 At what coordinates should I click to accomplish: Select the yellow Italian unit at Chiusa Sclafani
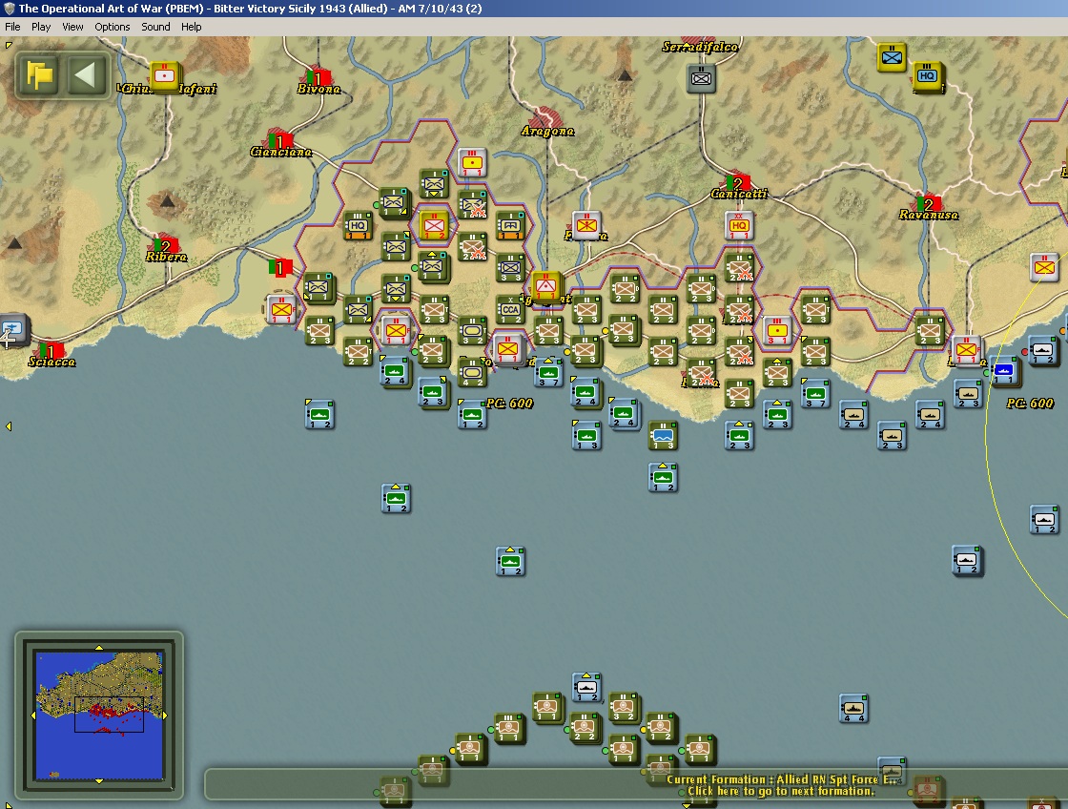coord(164,75)
